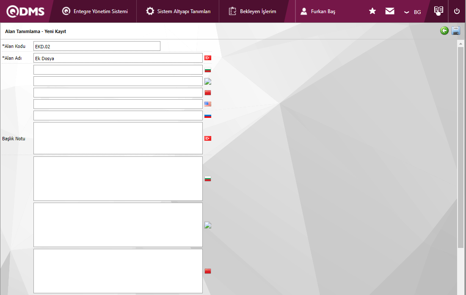Click Başlık Notu Chinese text area

point(118,271)
